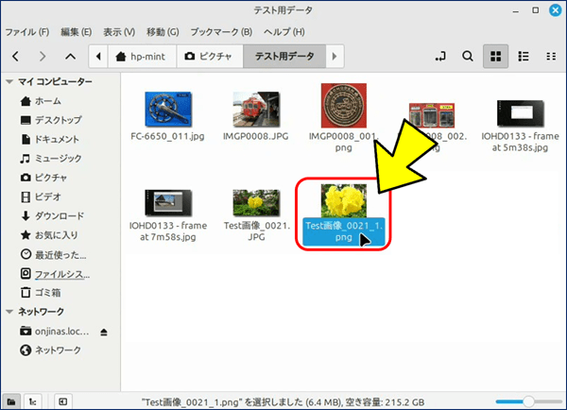567x410 pixels.
Task: Collapse the ネットワーク section header
Action: click(x=10, y=312)
